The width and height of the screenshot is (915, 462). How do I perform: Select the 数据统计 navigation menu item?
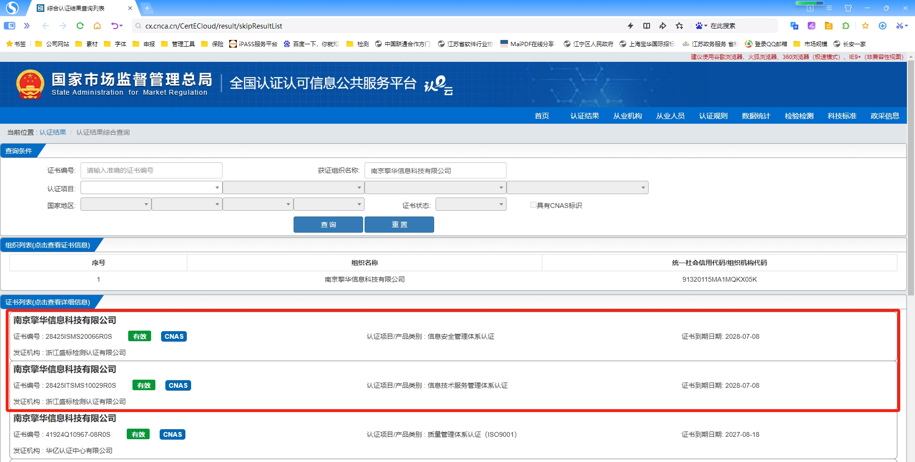(755, 116)
